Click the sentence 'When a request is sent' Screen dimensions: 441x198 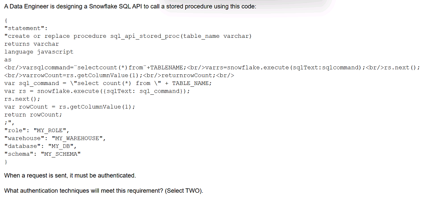coord(70,175)
